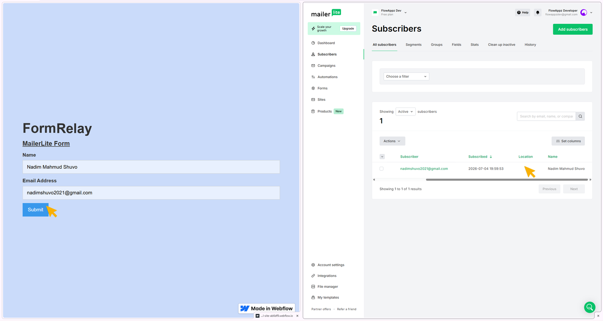Viewport: 603px width, 321px height.
Task: Switch to All subscribers tab
Action: pyautogui.click(x=384, y=45)
